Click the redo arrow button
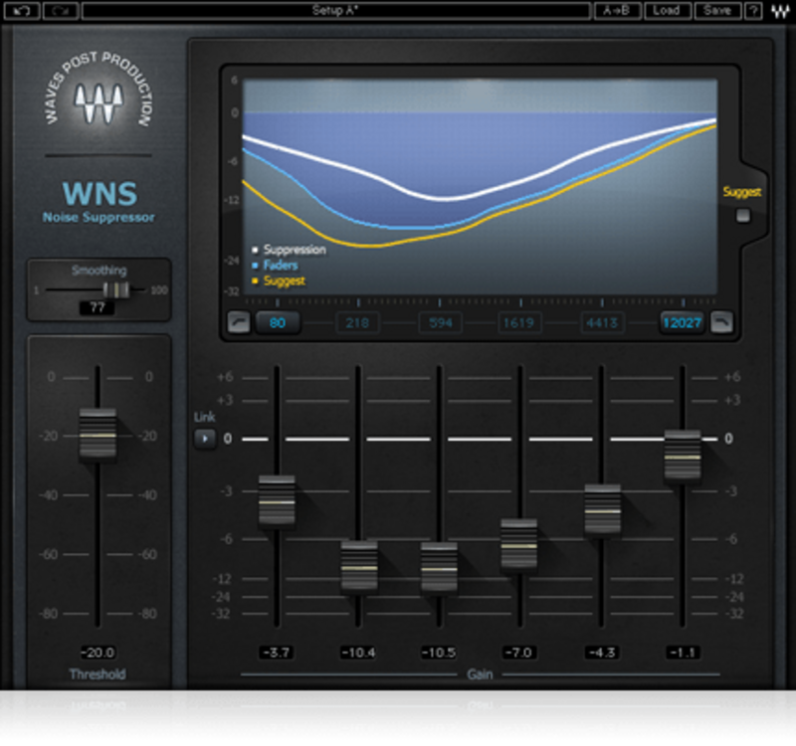This screenshot has width=796, height=746. point(62,11)
